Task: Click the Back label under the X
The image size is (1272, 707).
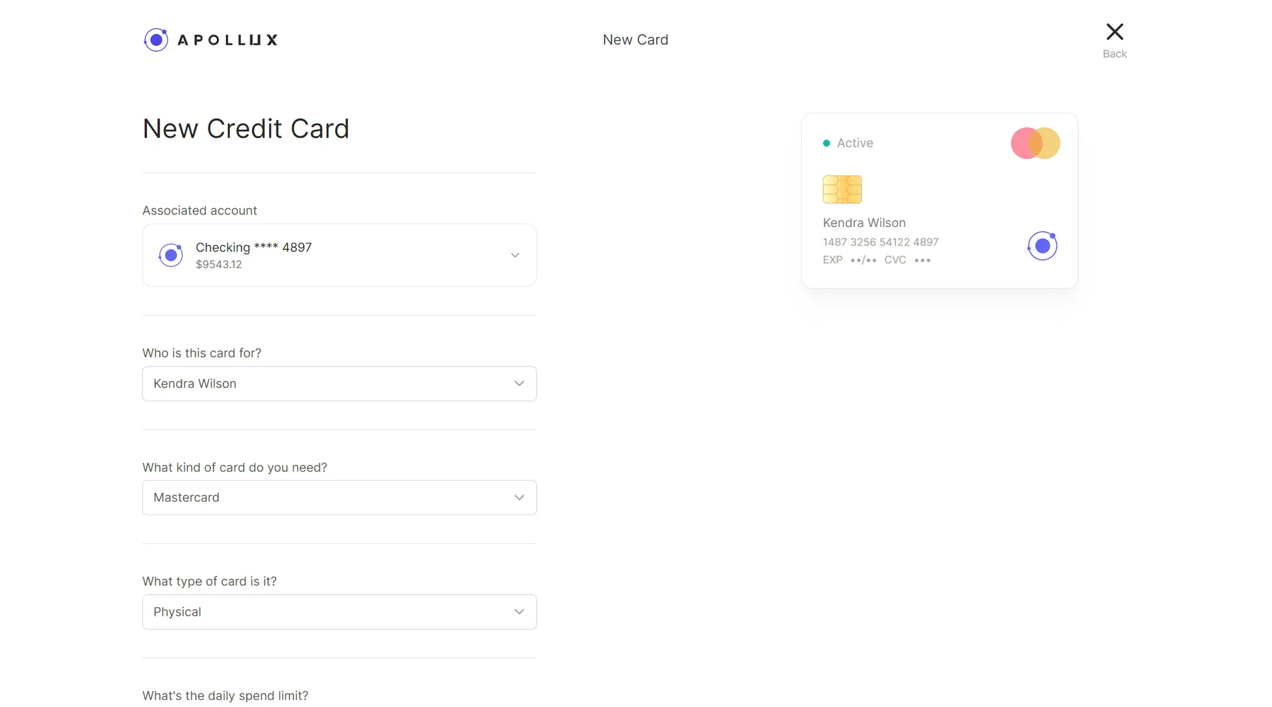Action: [x=1115, y=54]
